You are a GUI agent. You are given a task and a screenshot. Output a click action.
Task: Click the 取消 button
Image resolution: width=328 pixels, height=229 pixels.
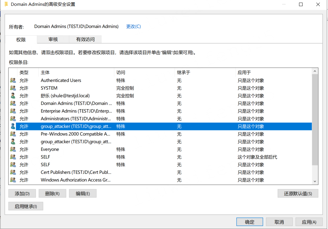pyautogui.click(x=279, y=222)
